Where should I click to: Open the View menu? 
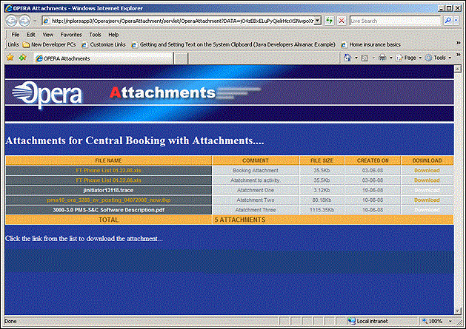click(x=47, y=34)
